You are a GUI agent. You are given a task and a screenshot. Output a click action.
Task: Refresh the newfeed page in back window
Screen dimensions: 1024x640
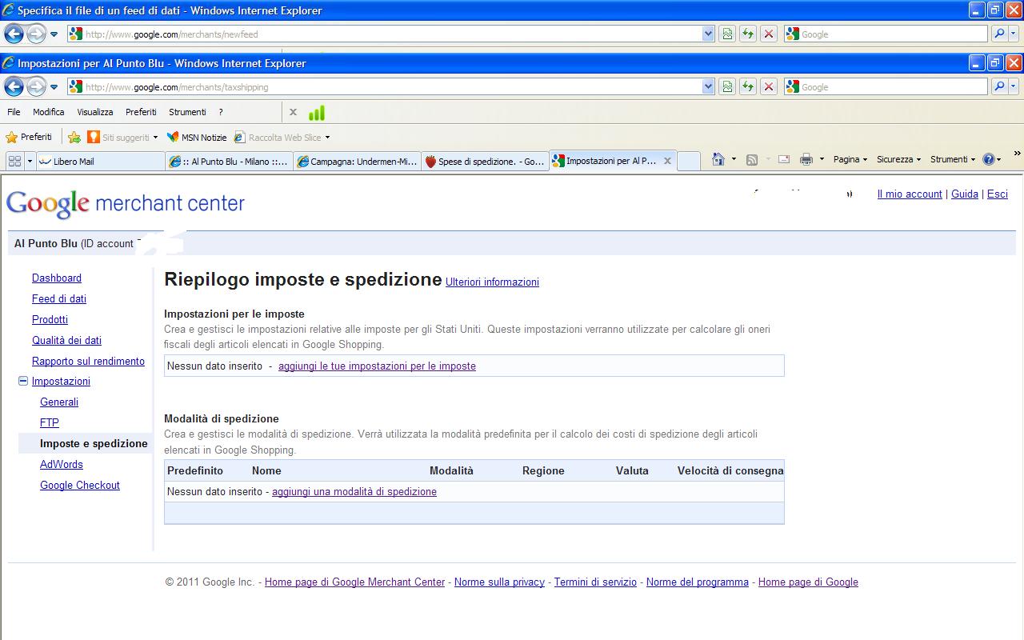click(748, 34)
